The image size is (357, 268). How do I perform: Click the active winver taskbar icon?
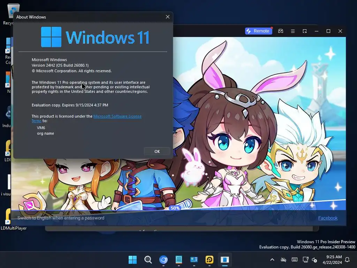tap(225, 260)
